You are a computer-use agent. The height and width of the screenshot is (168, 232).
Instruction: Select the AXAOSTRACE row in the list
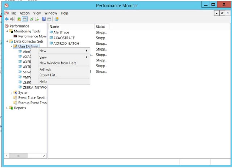click(x=78, y=38)
